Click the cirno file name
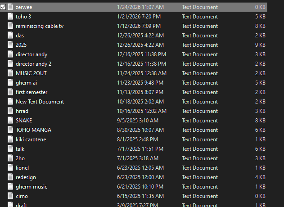This screenshot has height=207, width=284. 22,196
